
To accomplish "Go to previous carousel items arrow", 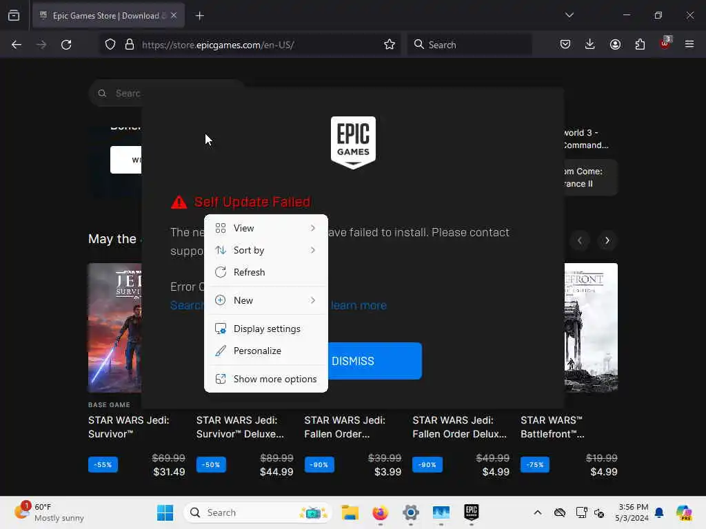I will (x=580, y=240).
